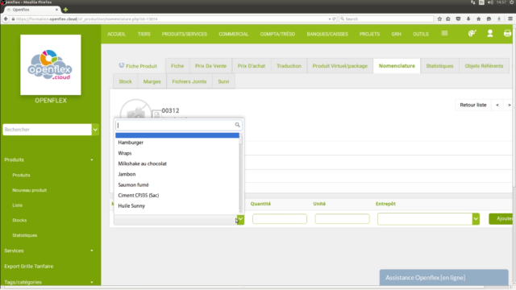Click the reload icon in address bar
Viewport: 516px width, 290px height.
pos(334,19)
